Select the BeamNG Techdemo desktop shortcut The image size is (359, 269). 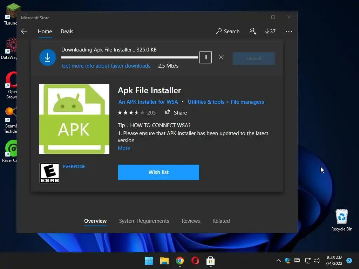10,120
